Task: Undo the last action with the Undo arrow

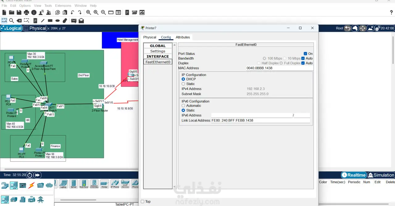Action: point(72,12)
